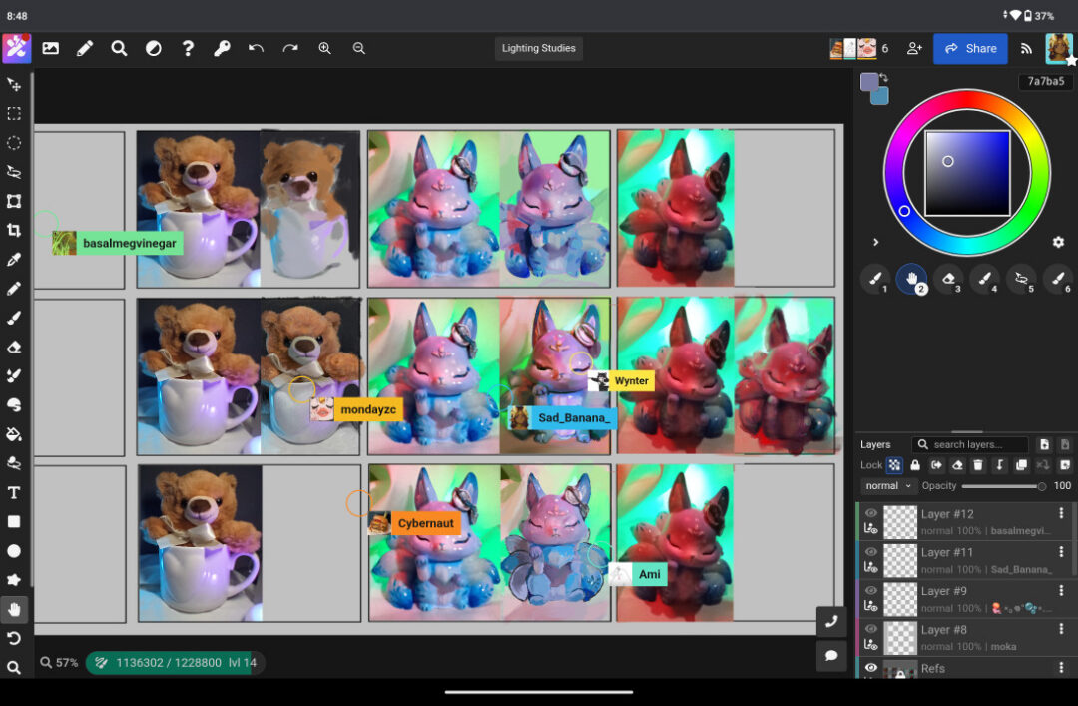This screenshot has height=706, width=1078.
Task: Toggle visibility of Refs layer
Action: 871,667
